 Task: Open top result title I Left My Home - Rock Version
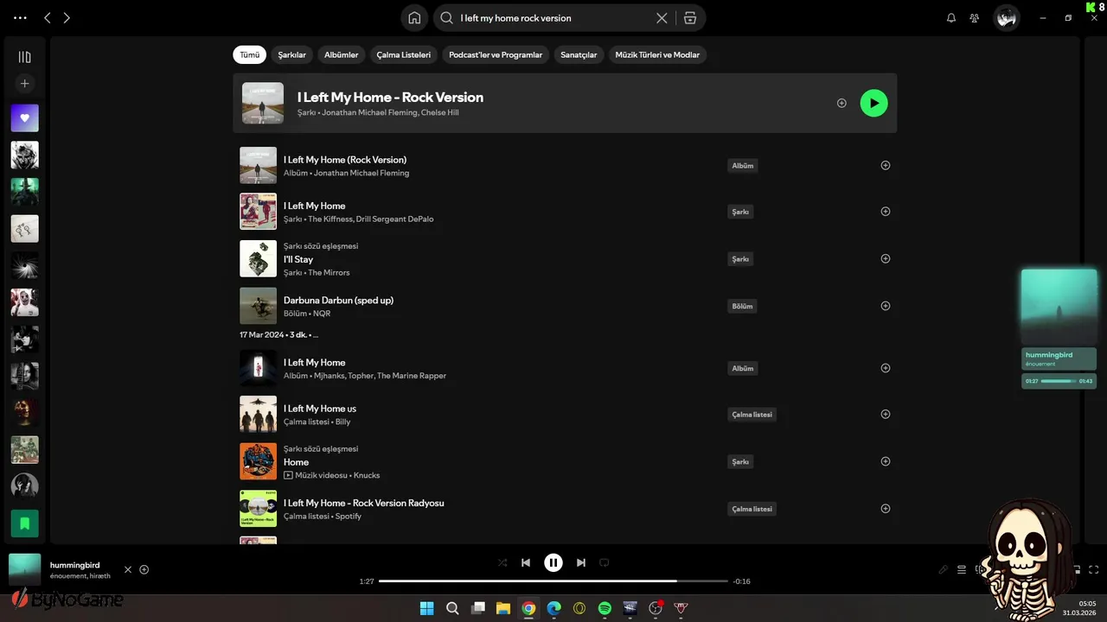(x=390, y=97)
